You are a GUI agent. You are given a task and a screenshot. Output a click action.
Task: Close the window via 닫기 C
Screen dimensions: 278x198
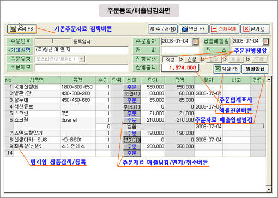tap(255, 29)
